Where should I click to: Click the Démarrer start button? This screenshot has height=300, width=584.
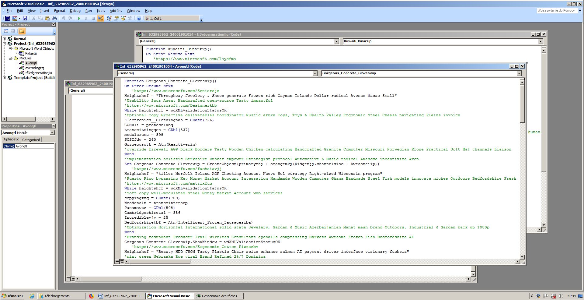click(x=12, y=296)
